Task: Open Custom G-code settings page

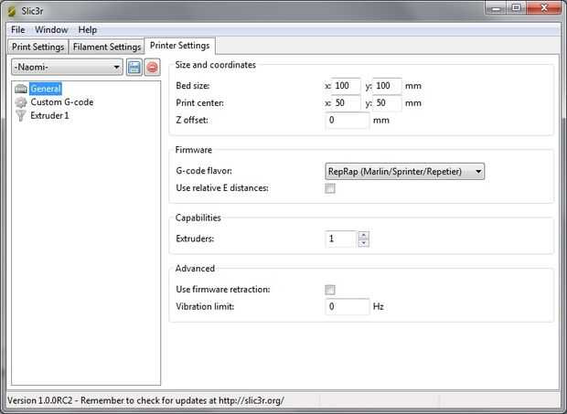Action: (62, 102)
